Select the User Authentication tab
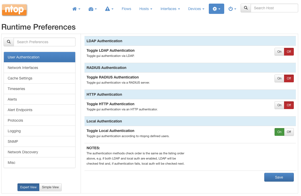Viewport: 301px width, 196px height. [40, 57]
